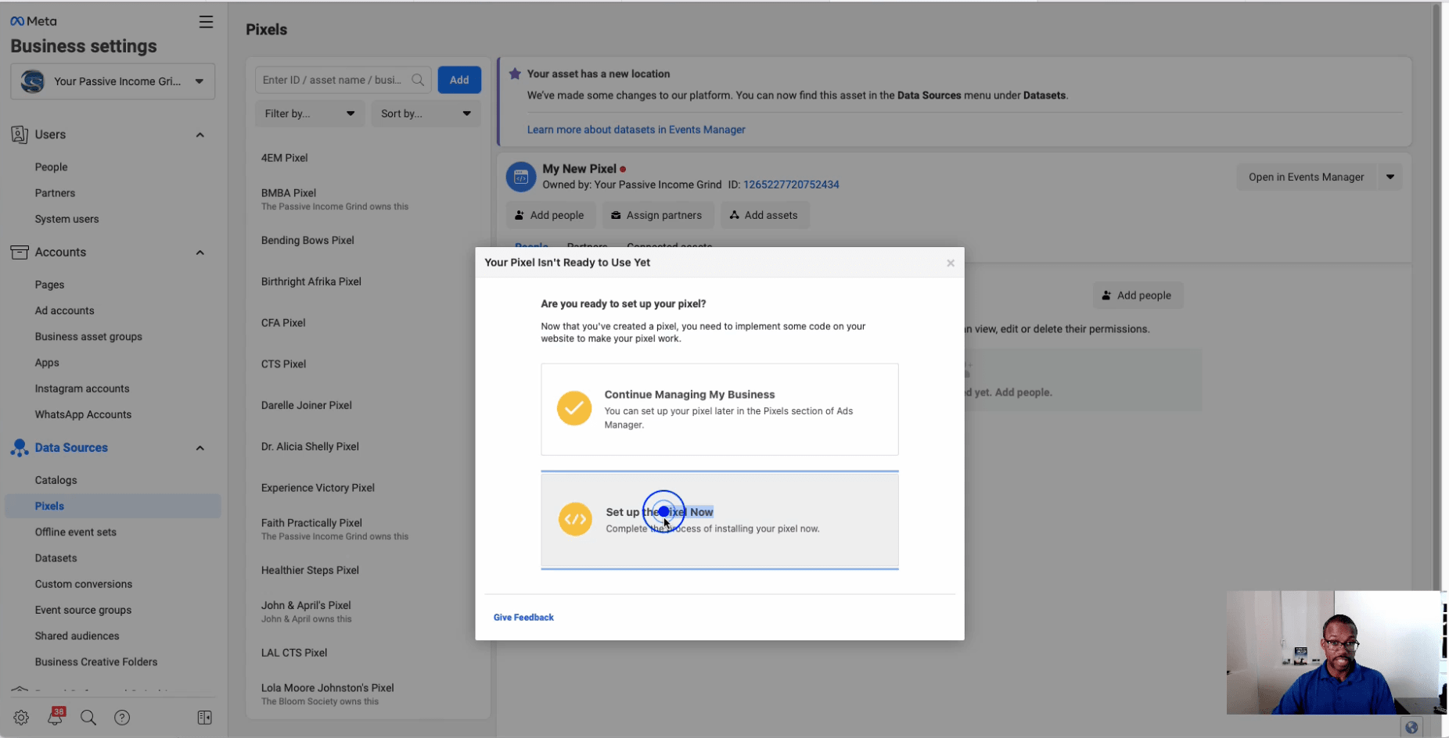Image resolution: width=1449 pixels, height=738 pixels.
Task: Click the yellow checkmark icon
Action: pyautogui.click(x=574, y=409)
